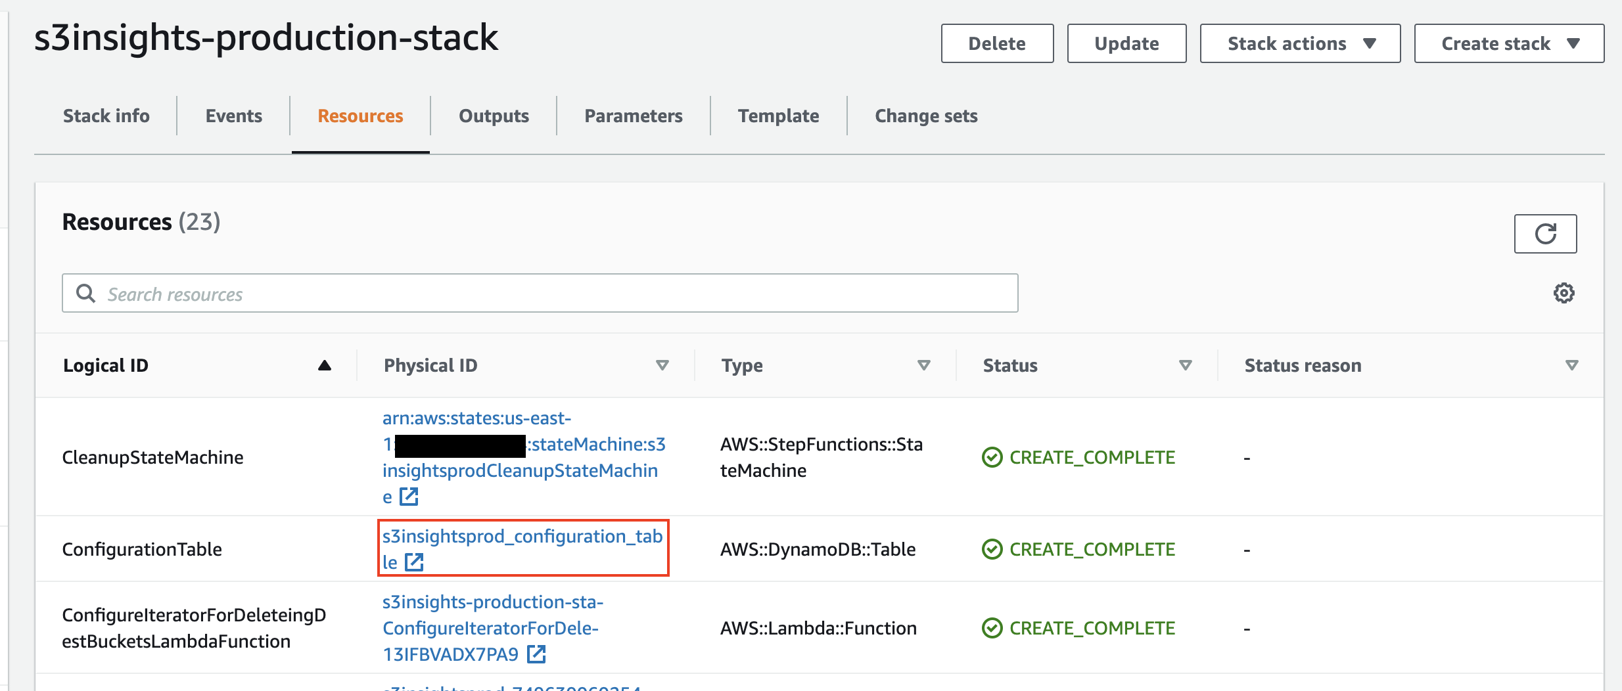Click the Lambda function CREATE_COMPLETE check icon

pos(992,628)
